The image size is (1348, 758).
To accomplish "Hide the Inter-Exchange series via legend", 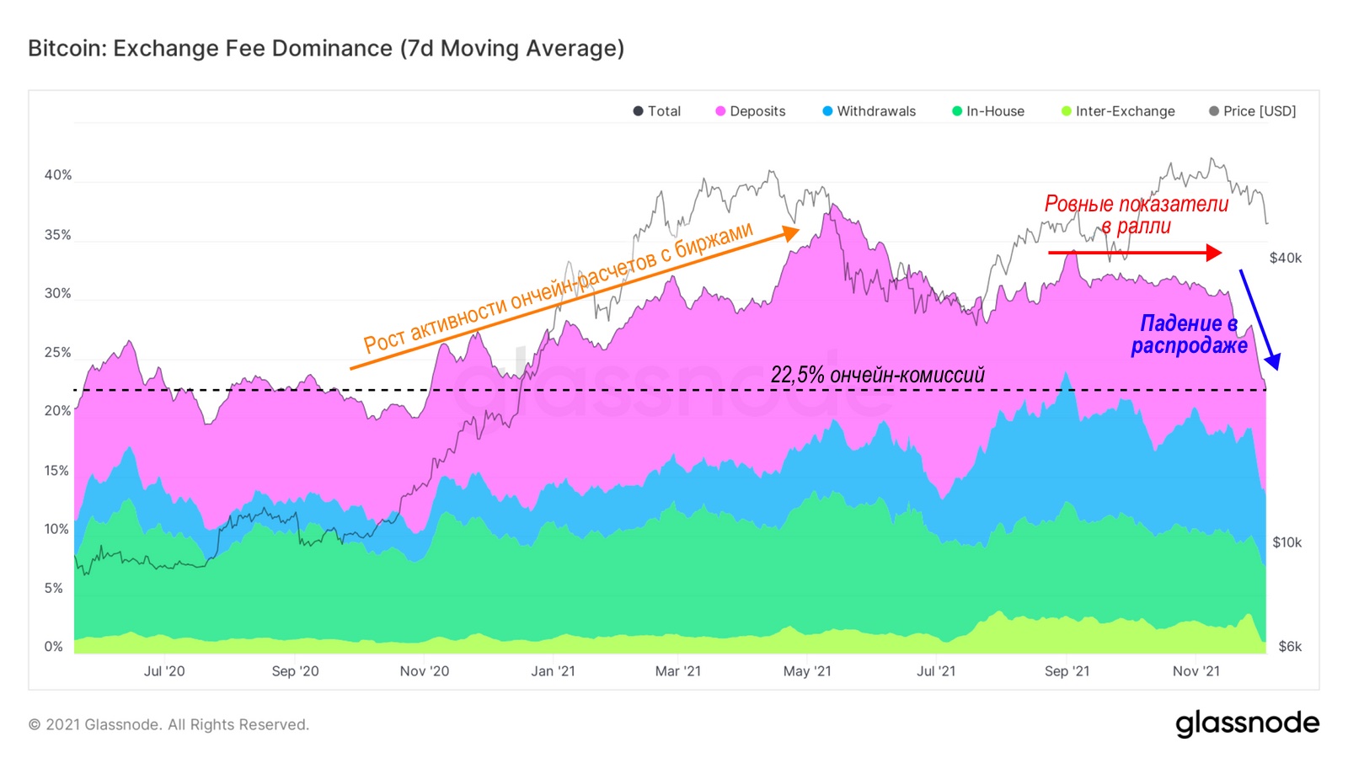I will coord(1118,111).
